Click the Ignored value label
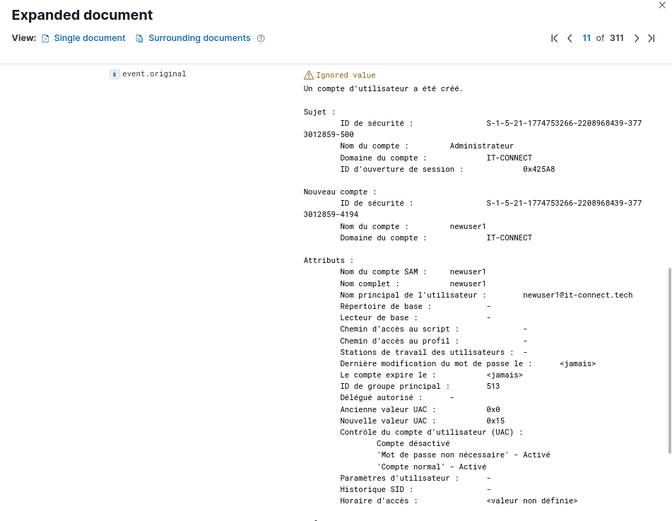 click(346, 75)
